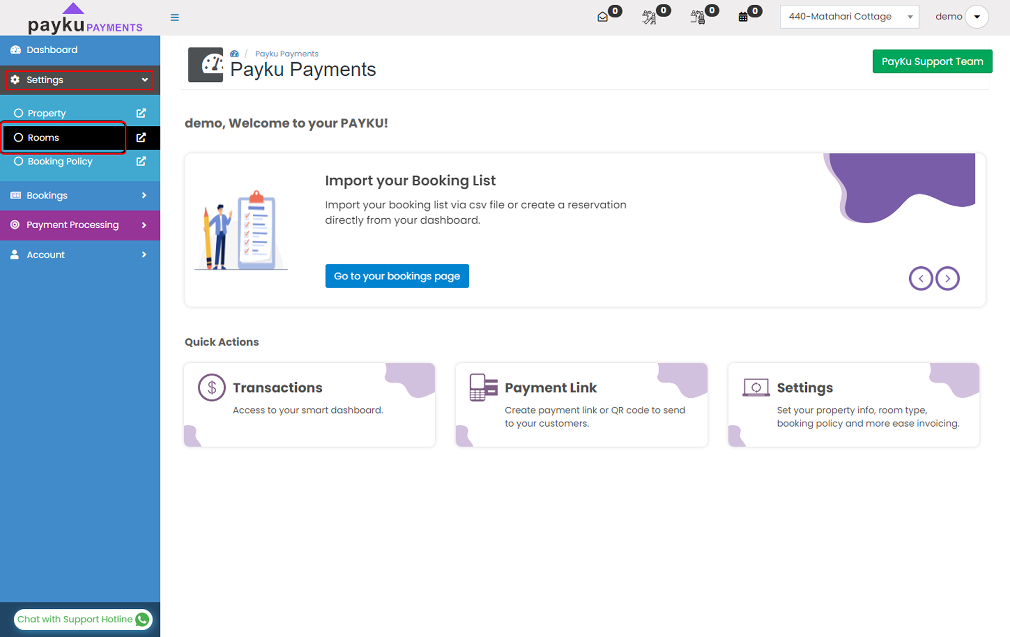Screen dimensions: 1010x637
Task: Click the Bookings card icon in sidebar
Action: tap(16, 195)
